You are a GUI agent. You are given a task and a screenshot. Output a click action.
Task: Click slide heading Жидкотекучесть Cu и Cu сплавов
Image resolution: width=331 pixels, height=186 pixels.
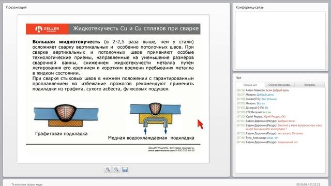coord(136,28)
